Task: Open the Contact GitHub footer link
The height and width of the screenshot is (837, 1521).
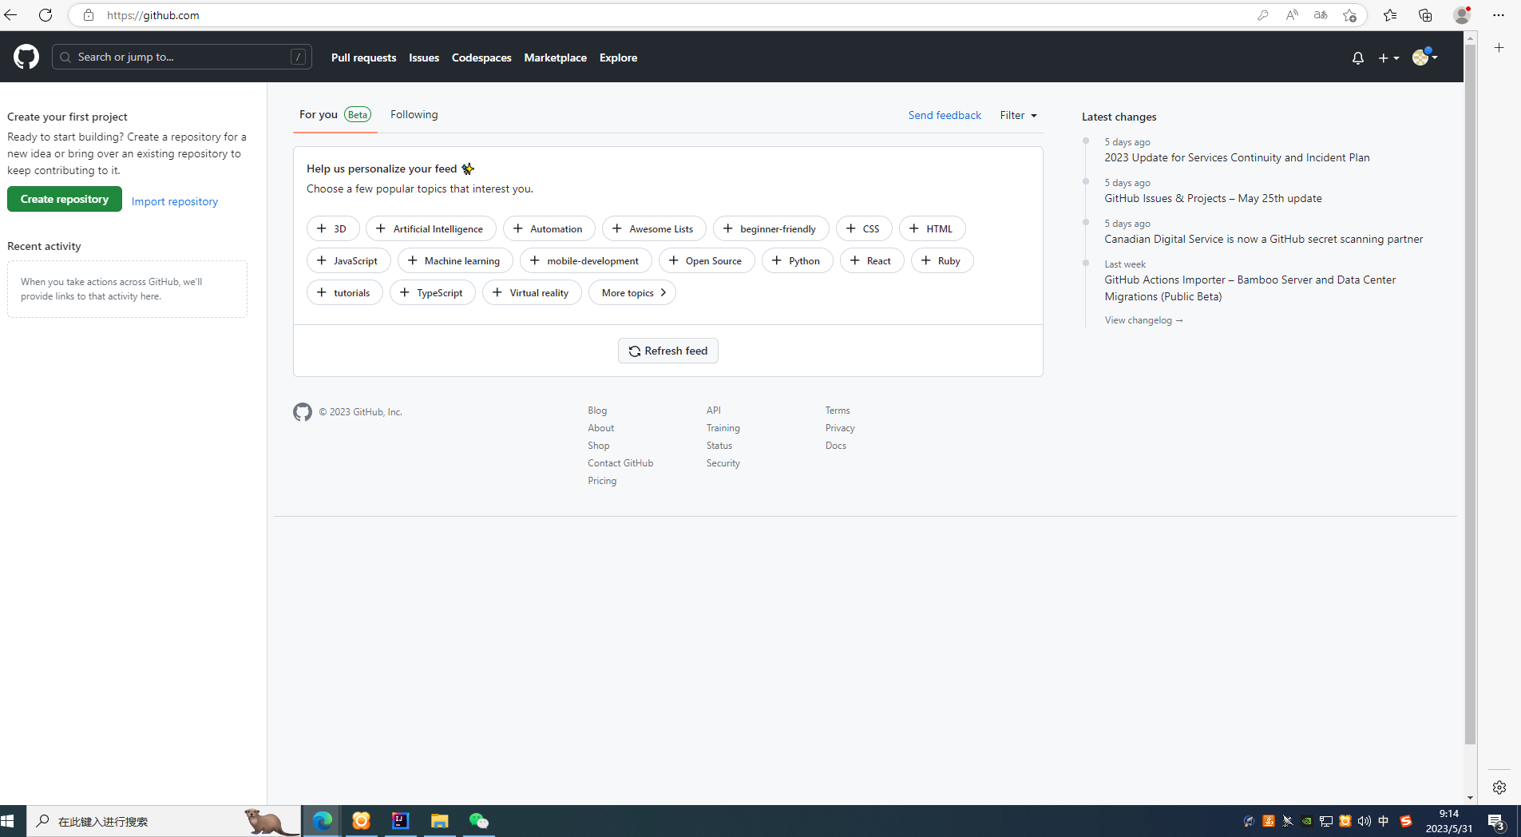Action: coord(620,463)
